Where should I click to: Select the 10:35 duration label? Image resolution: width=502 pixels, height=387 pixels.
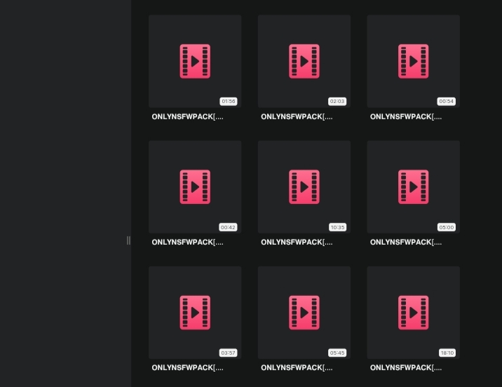coord(337,227)
